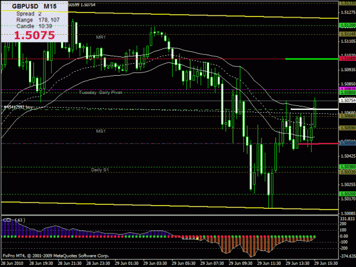Screen dimensions: 356x267
Task: Select the Tuesday Daily Pivot label
Action: pyautogui.click(x=101, y=93)
